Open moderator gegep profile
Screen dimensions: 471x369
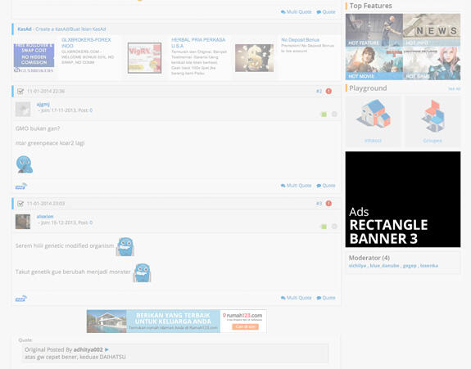pyautogui.click(x=410, y=266)
